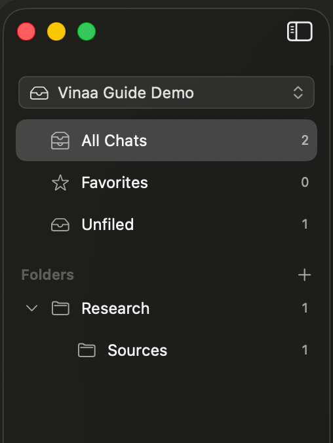Viewport: 333px width, 443px height.
Task: Select the All Chats item
Action: click(166, 140)
